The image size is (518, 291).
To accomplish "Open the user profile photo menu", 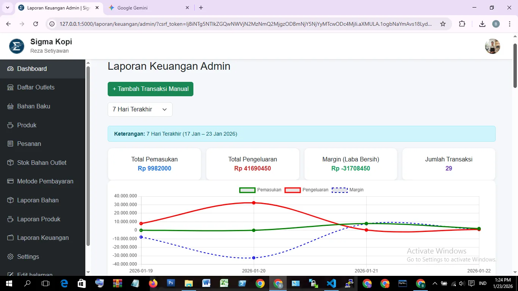I will tap(492, 46).
